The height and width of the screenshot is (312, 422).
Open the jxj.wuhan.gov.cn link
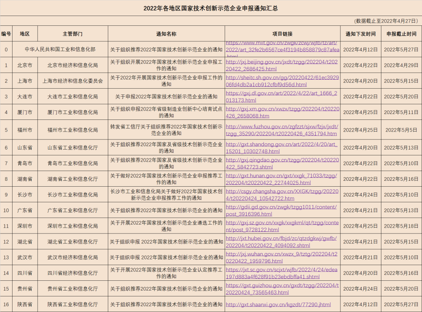281,257
